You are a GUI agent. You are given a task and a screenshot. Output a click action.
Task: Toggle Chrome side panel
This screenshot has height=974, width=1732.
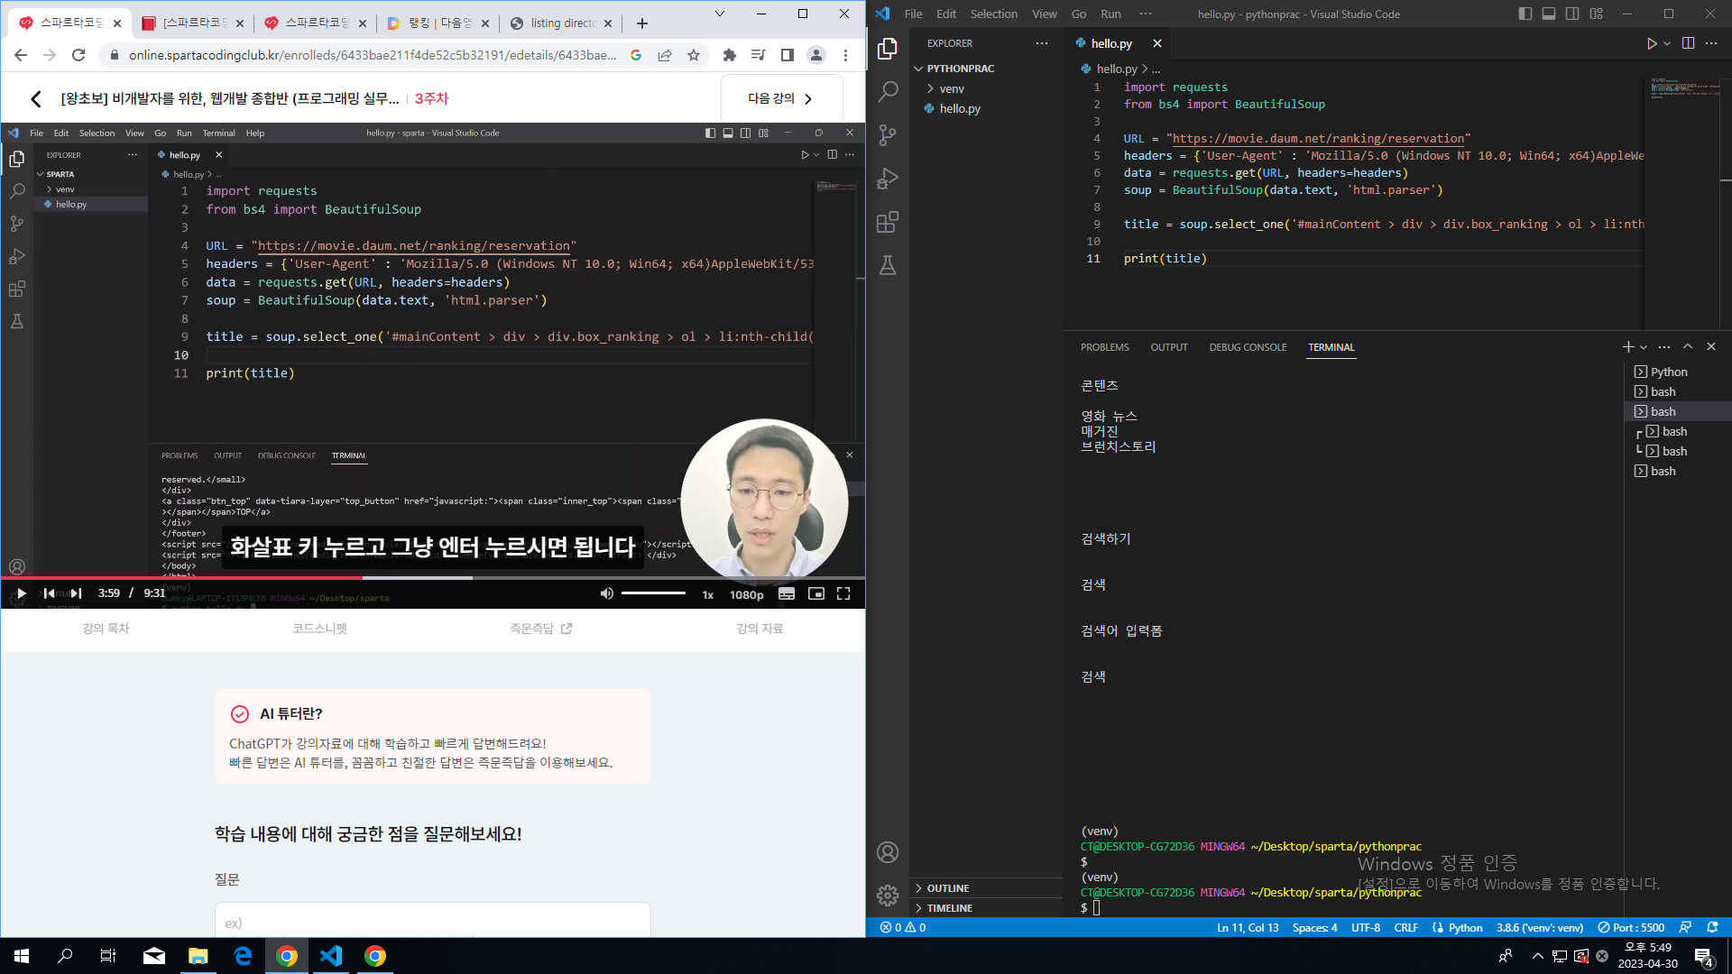(788, 55)
